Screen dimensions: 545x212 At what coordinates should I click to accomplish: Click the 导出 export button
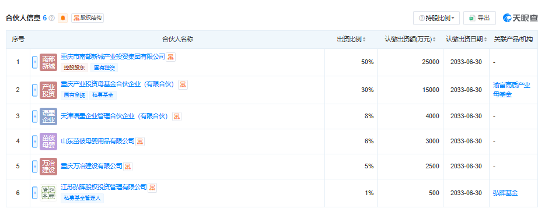point(479,18)
